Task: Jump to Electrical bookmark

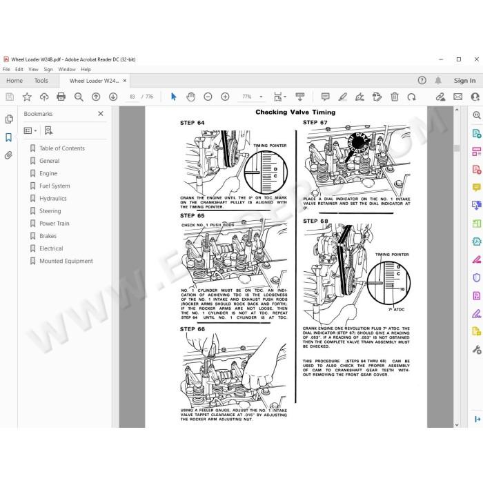Action: click(x=51, y=248)
